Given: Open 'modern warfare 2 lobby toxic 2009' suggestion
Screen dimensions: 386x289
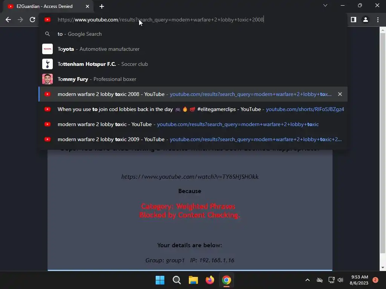Looking at the screenshot, I should [193, 139].
